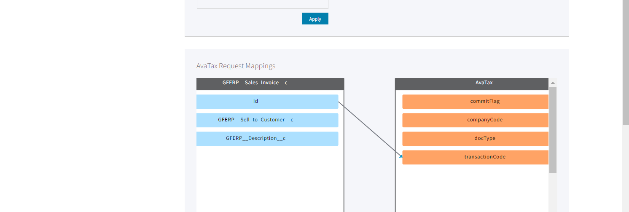Screen dimensions: 629x212
Task: Select the companyCode AvaTax field
Action: 475,120
